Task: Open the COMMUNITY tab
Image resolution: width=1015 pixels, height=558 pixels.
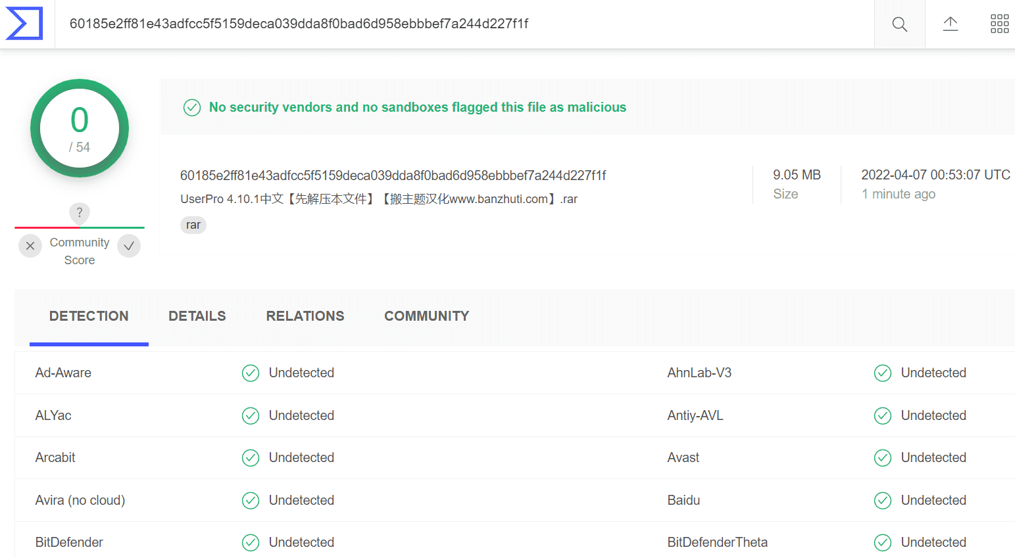Action: coord(427,316)
